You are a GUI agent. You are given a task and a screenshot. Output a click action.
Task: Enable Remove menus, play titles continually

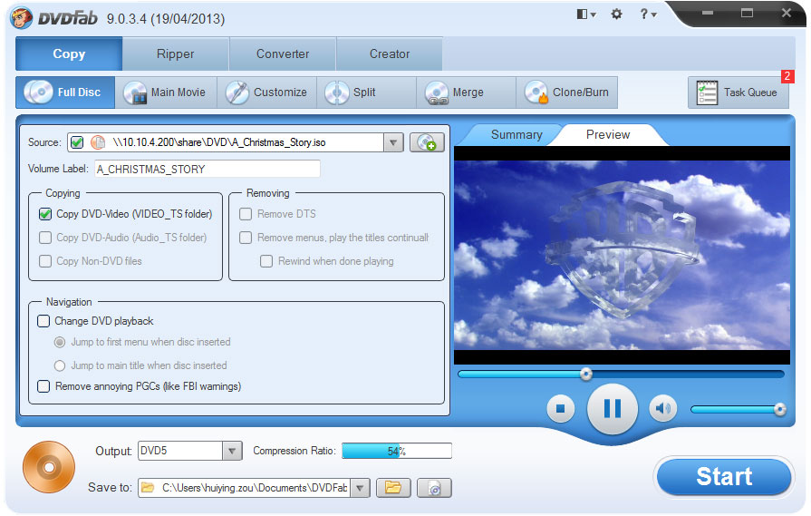tap(246, 238)
